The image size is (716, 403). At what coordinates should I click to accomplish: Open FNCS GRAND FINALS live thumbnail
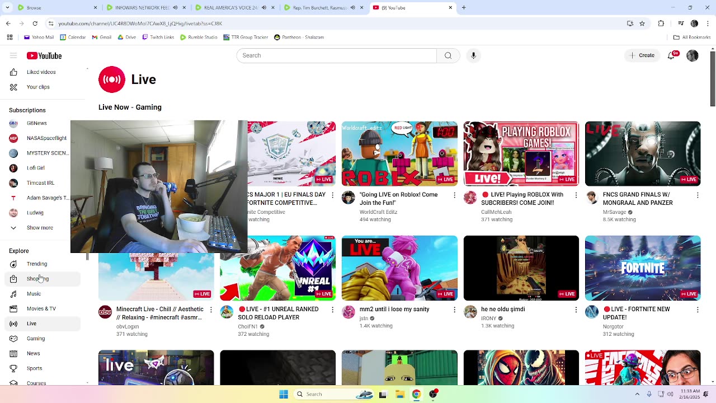[643, 153]
